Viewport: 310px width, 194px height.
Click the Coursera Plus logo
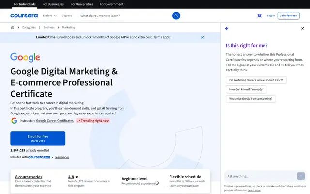tap(39, 157)
